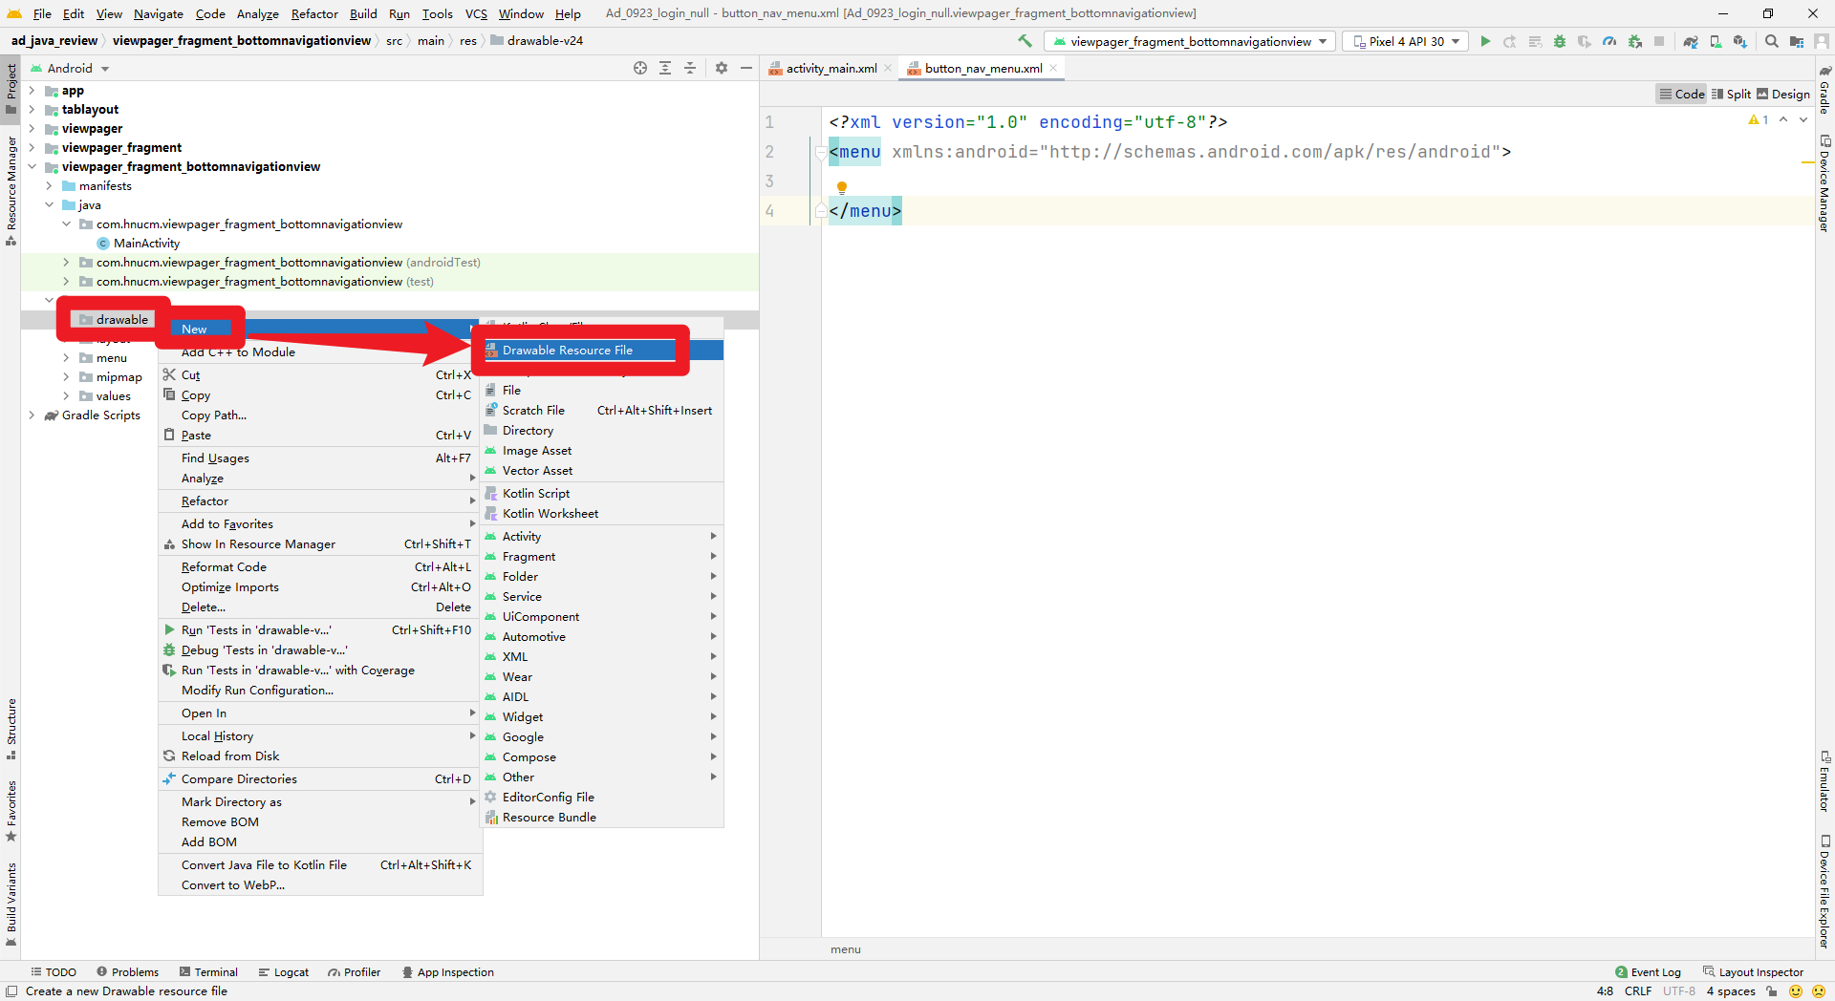Expand the Gradle Scripts node

(x=32, y=415)
